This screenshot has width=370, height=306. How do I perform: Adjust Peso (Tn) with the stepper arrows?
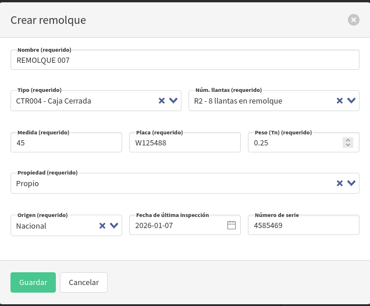pos(348,143)
